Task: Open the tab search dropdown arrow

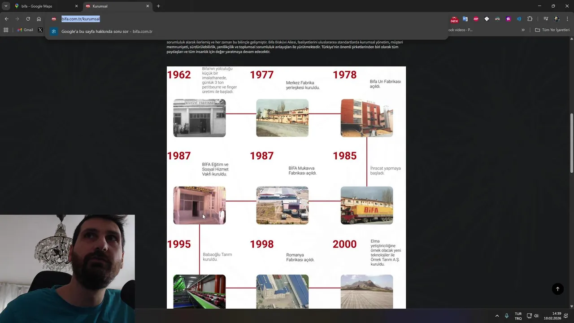Action: [6, 6]
